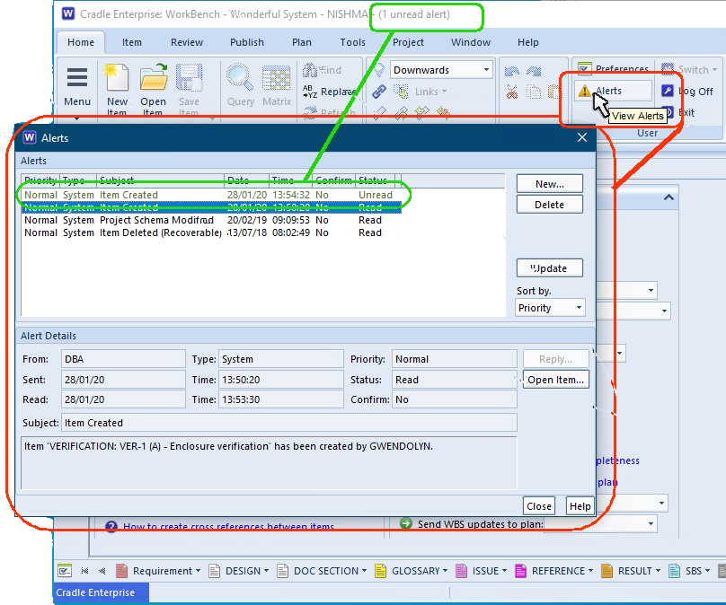Click the alert message text box about VER-1
Image resolution: width=726 pixels, height=605 pixels.
coord(269,462)
